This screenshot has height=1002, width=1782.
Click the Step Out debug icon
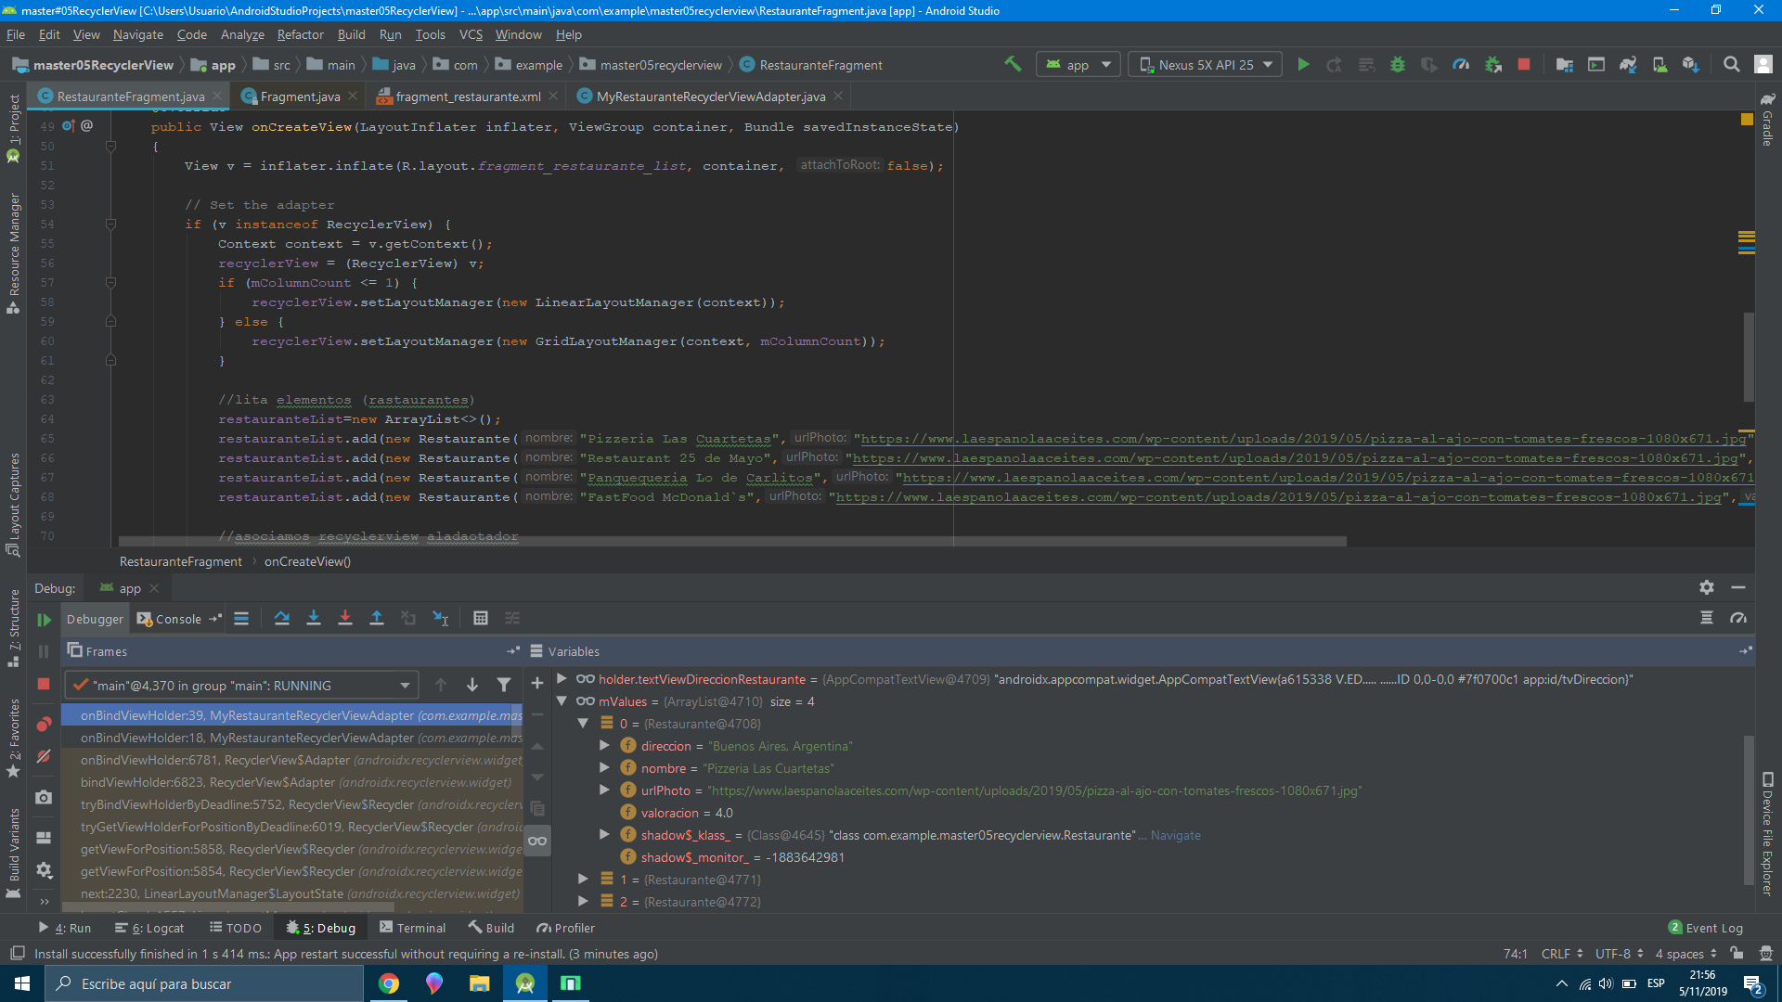tap(377, 618)
